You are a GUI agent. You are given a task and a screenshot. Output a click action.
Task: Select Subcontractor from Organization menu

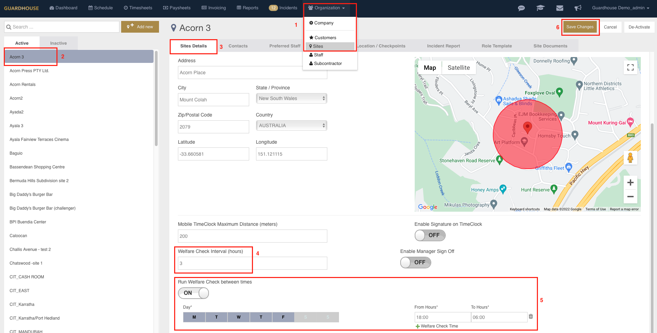(x=326, y=64)
